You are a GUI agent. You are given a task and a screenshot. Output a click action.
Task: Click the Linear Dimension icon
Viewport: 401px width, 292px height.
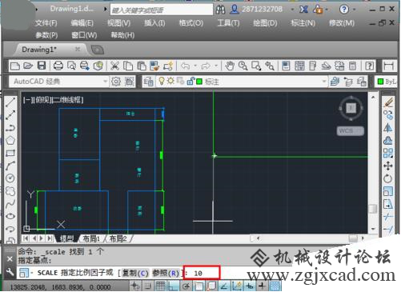[388, 66]
